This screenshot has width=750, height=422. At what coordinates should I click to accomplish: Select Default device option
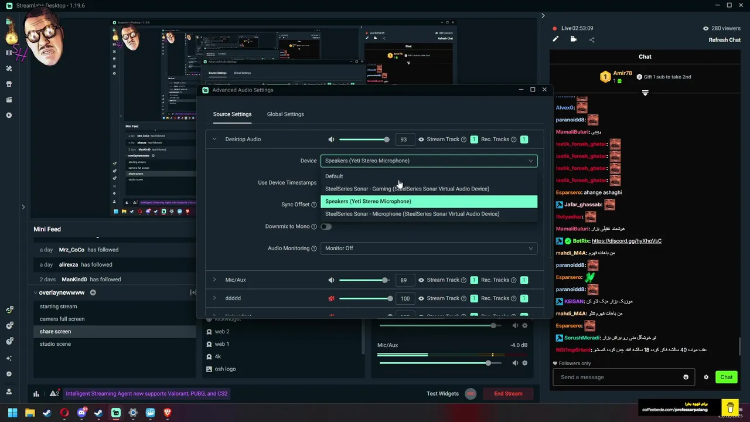click(x=429, y=176)
